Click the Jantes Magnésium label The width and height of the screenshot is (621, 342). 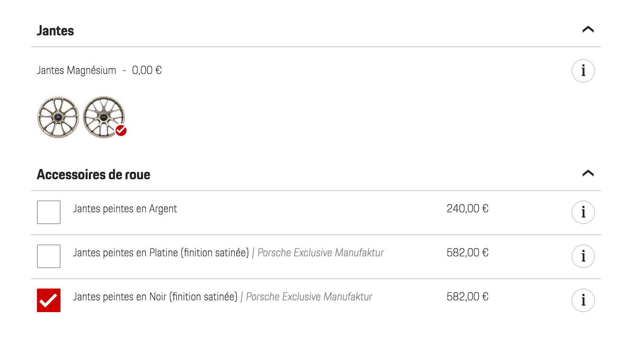pos(77,70)
